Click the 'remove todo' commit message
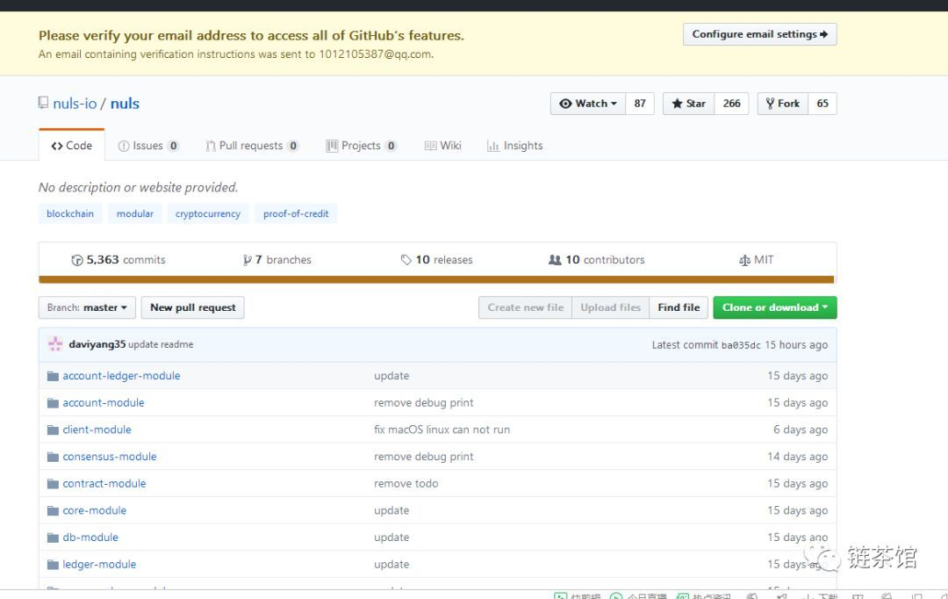Image resolution: width=948 pixels, height=599 pixels. [x=406, y=483]
